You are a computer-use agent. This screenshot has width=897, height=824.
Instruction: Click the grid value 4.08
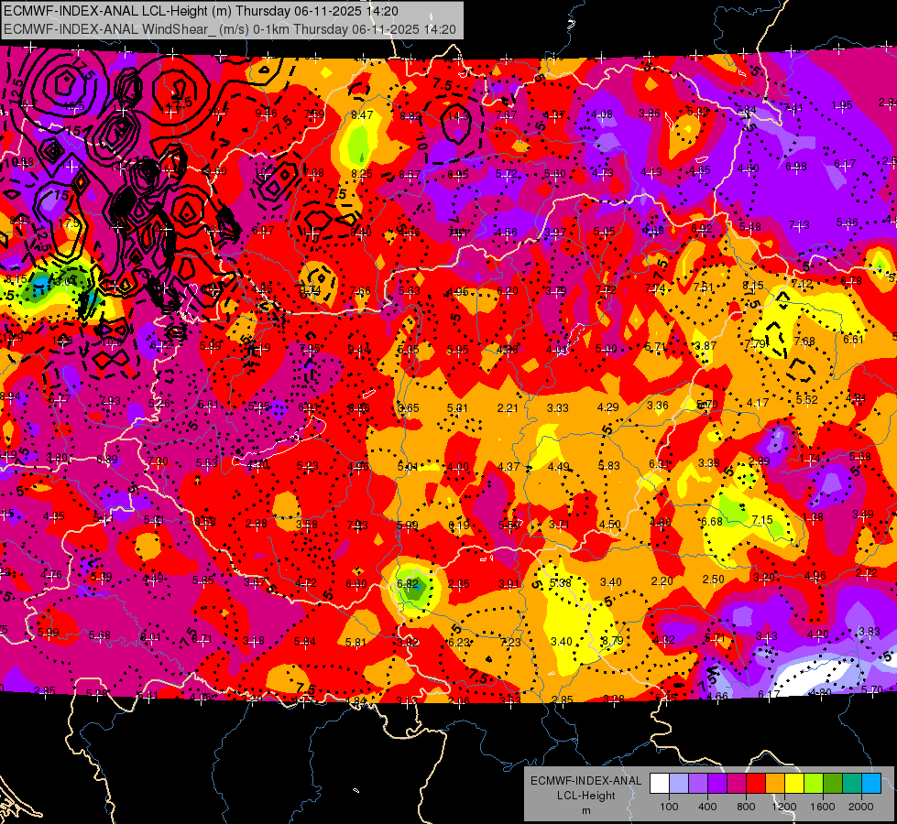[602, 114]
